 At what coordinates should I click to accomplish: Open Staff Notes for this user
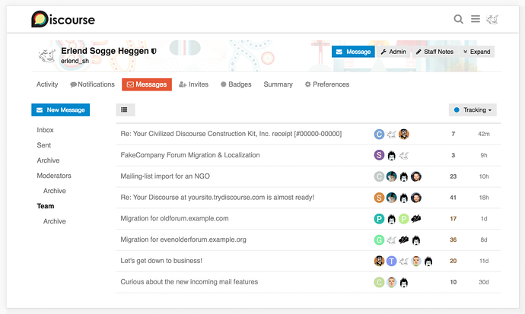(x=434, y=52)
